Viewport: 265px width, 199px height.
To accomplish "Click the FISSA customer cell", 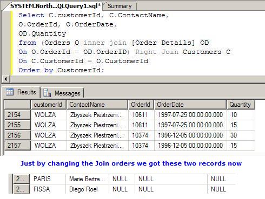I will pyautogui.click(x=48, y=189).
